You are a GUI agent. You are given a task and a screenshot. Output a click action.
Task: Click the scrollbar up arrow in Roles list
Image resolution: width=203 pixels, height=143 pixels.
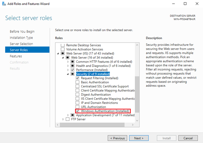pos(137,45)
